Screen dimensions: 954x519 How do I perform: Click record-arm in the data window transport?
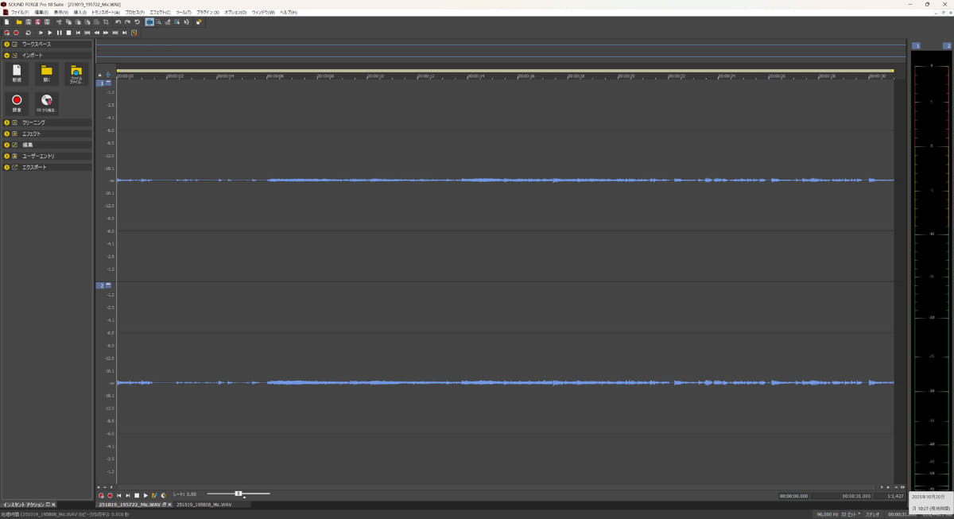101,495
